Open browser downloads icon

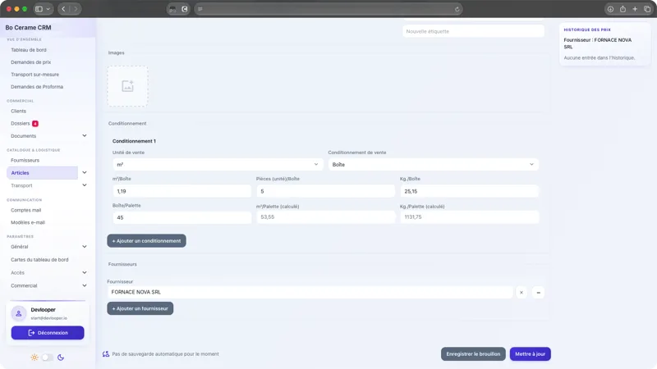coord(610,9)
